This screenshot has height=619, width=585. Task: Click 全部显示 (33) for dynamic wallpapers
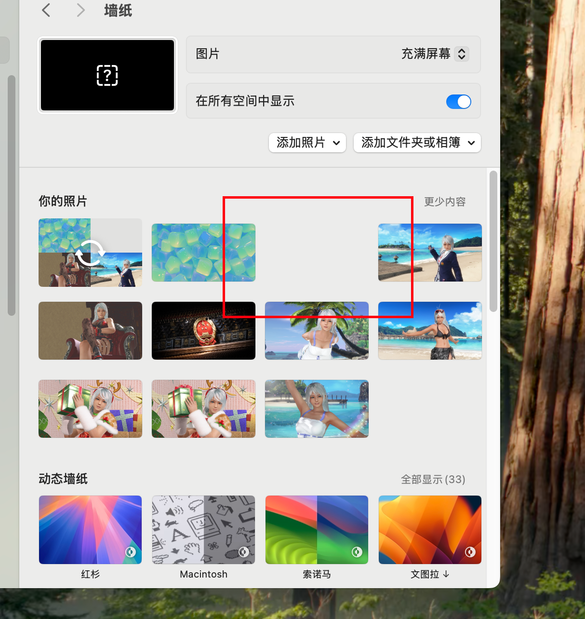433,479
